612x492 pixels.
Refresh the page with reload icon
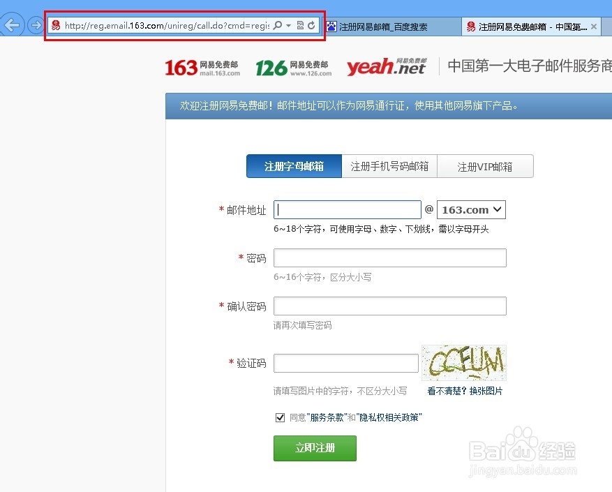311,25
